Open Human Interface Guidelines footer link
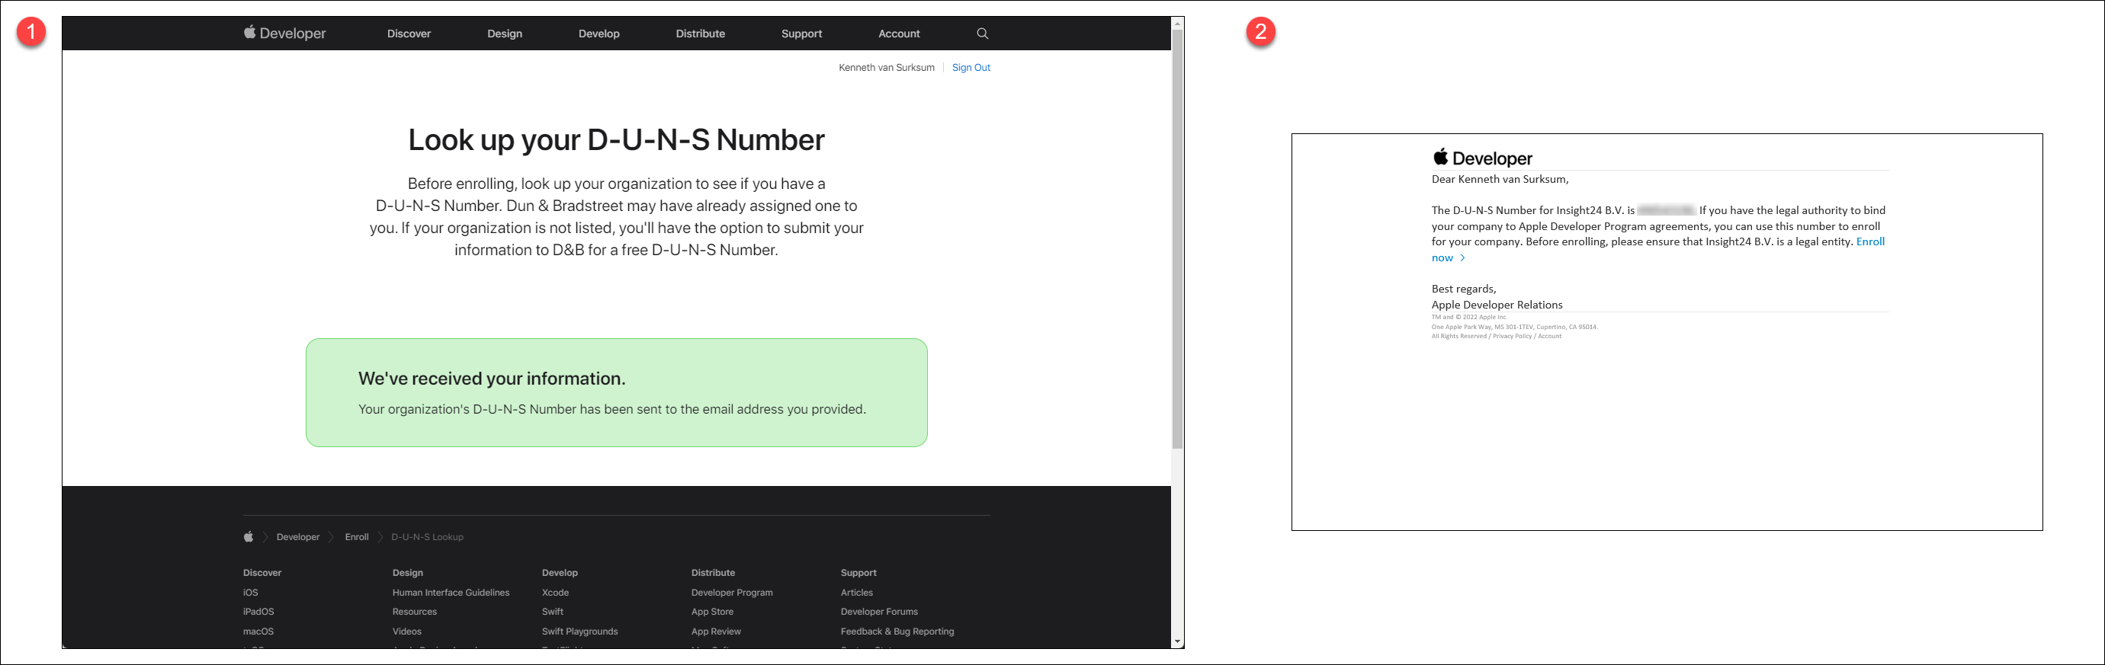Image resolution: width=2105 pixels, height=665 pixels. [451, 593]
